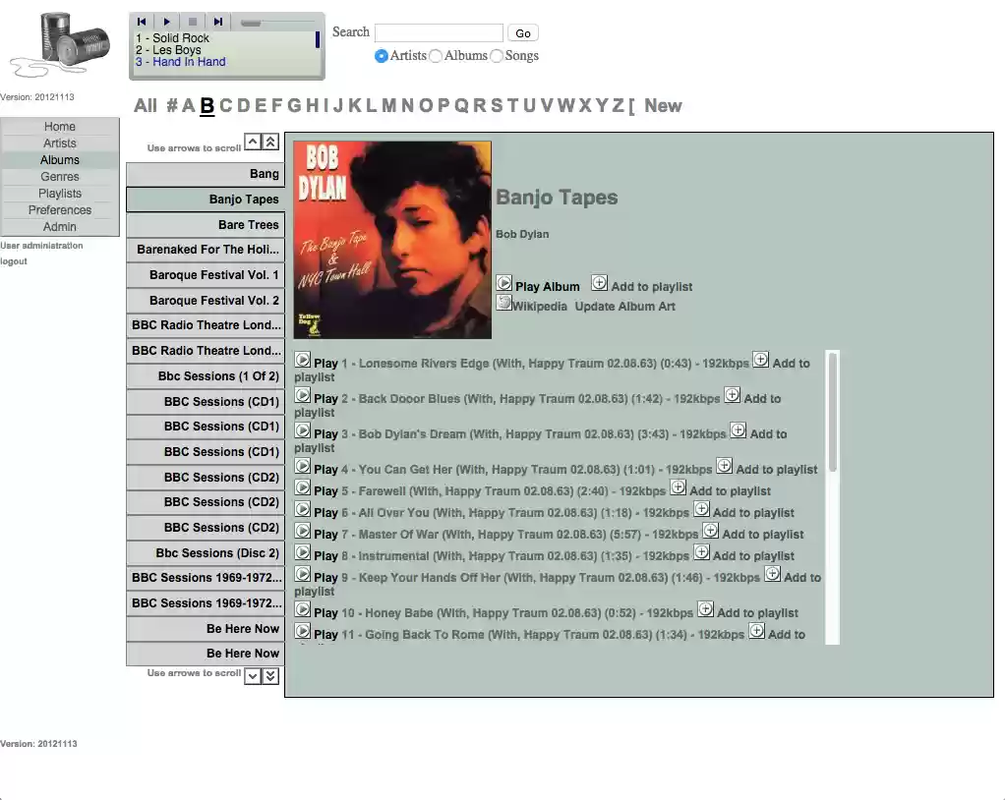Viewport: 1005px width, 800px height.
Task: Select the Songs search option
Action: coord(496,56)
